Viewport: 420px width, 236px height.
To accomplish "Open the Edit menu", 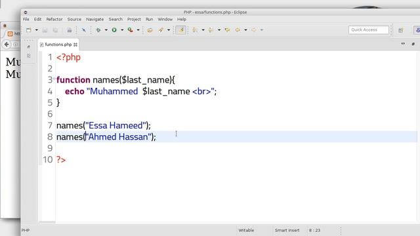I will [x=37, y=19].
